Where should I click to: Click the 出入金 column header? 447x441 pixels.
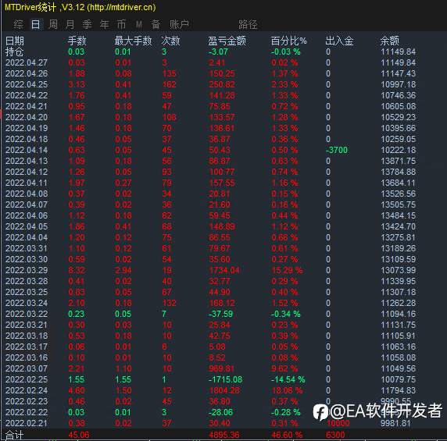tap(339, 41)
